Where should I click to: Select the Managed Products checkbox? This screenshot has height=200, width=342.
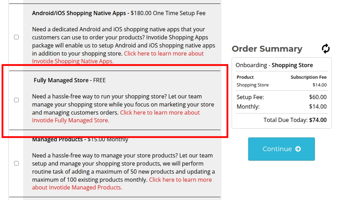[17, 163]
